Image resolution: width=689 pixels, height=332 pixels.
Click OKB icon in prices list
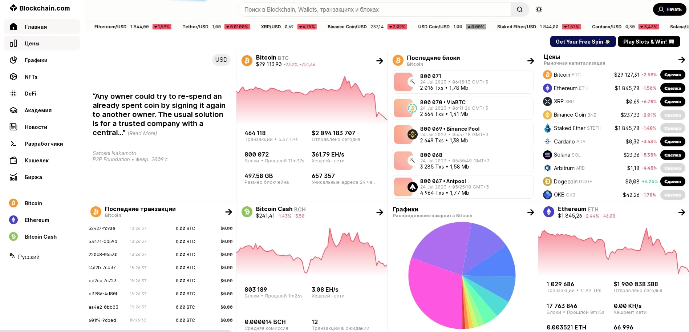pos(547,195)
